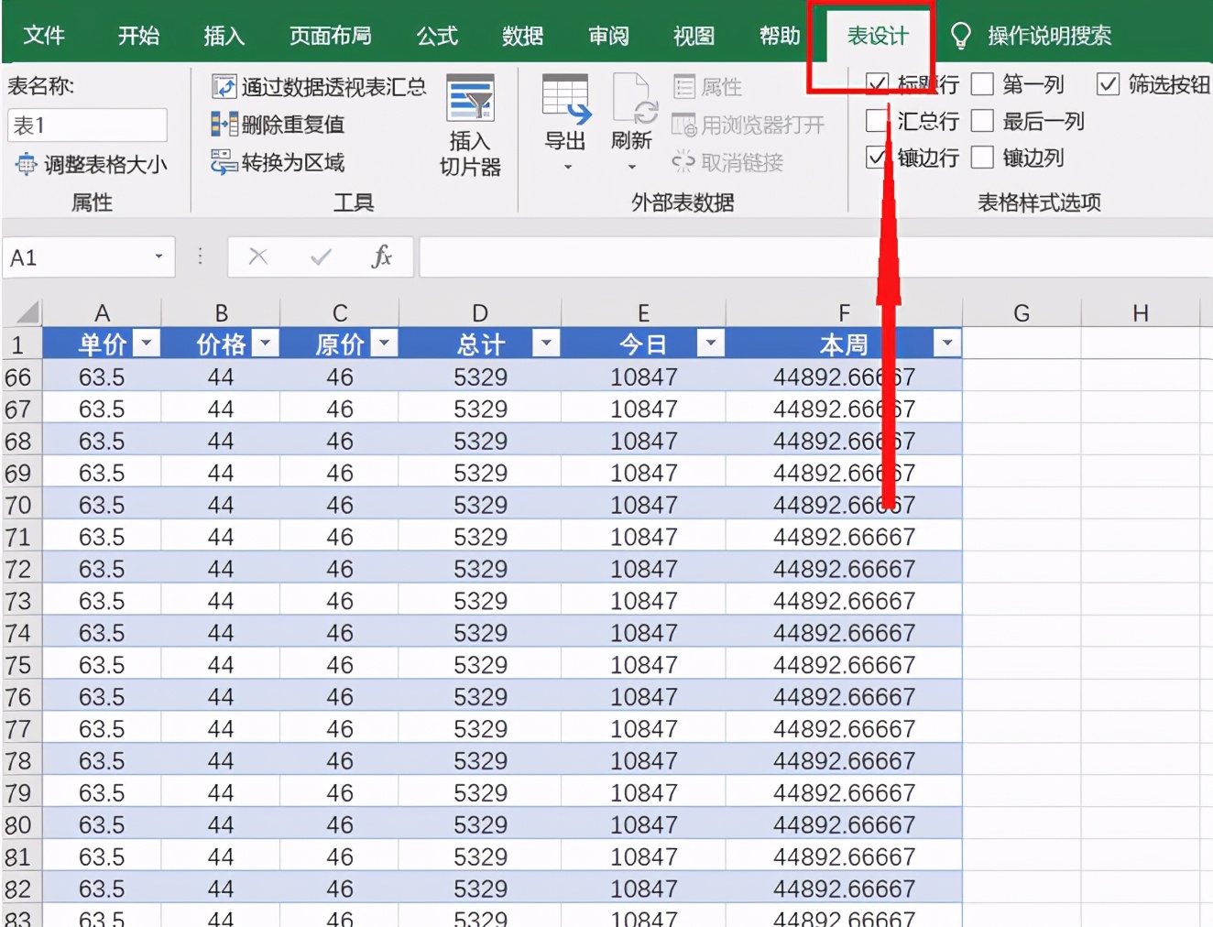Open the filter dropdown for 单价 column
This screenshot has height=927, width=1213.
tap(147, 344)
